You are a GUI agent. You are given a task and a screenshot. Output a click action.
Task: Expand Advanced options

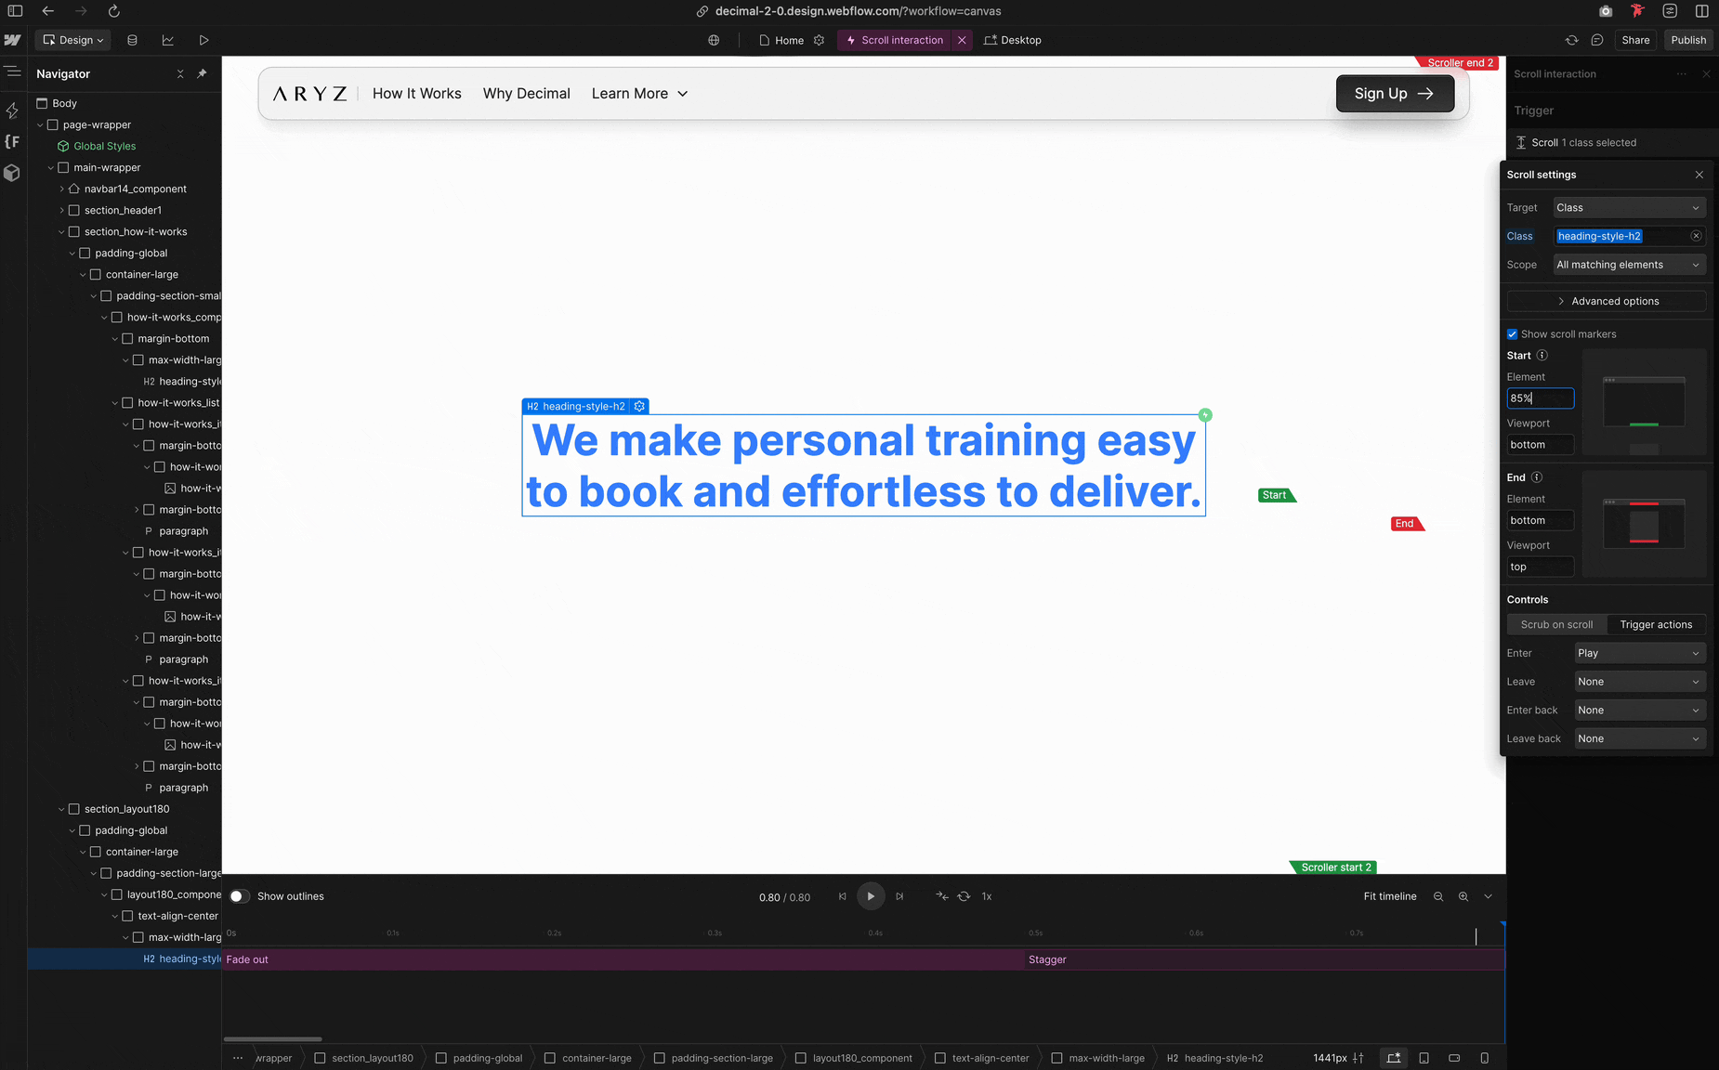[1607, 301]
